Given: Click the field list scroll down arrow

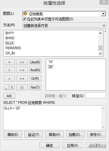Looking at the screenshot, I should tap(101, 54).
